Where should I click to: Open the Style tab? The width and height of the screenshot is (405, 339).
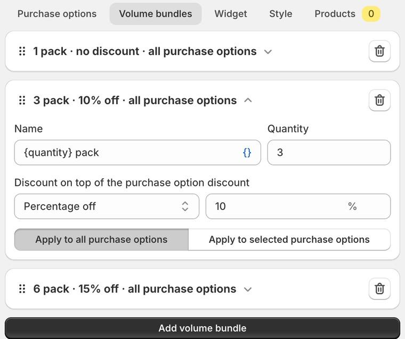(x=281, y=14)
